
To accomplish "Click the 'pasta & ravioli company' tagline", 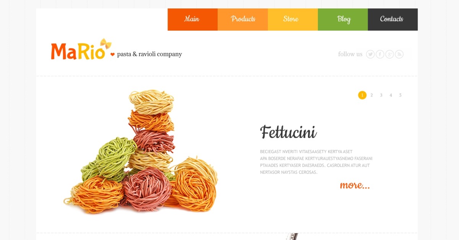I will (149, 54).
